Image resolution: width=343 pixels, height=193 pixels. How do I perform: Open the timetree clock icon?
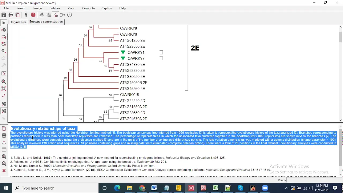point(70,15)
